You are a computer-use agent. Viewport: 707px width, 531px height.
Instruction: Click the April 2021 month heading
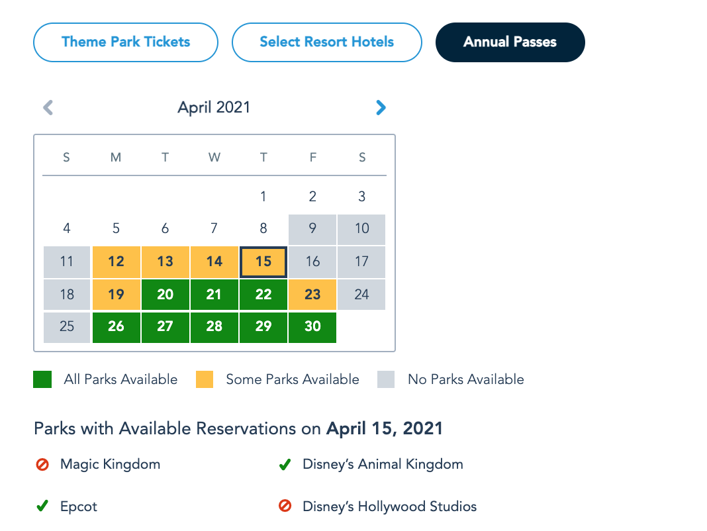tap(214, 107)
